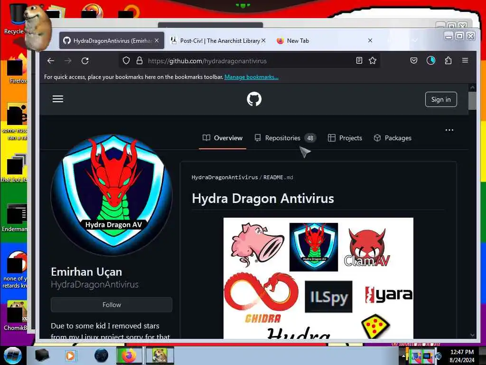Click the black box taskbar icon
486x365 pixels.
pos(42,355)
